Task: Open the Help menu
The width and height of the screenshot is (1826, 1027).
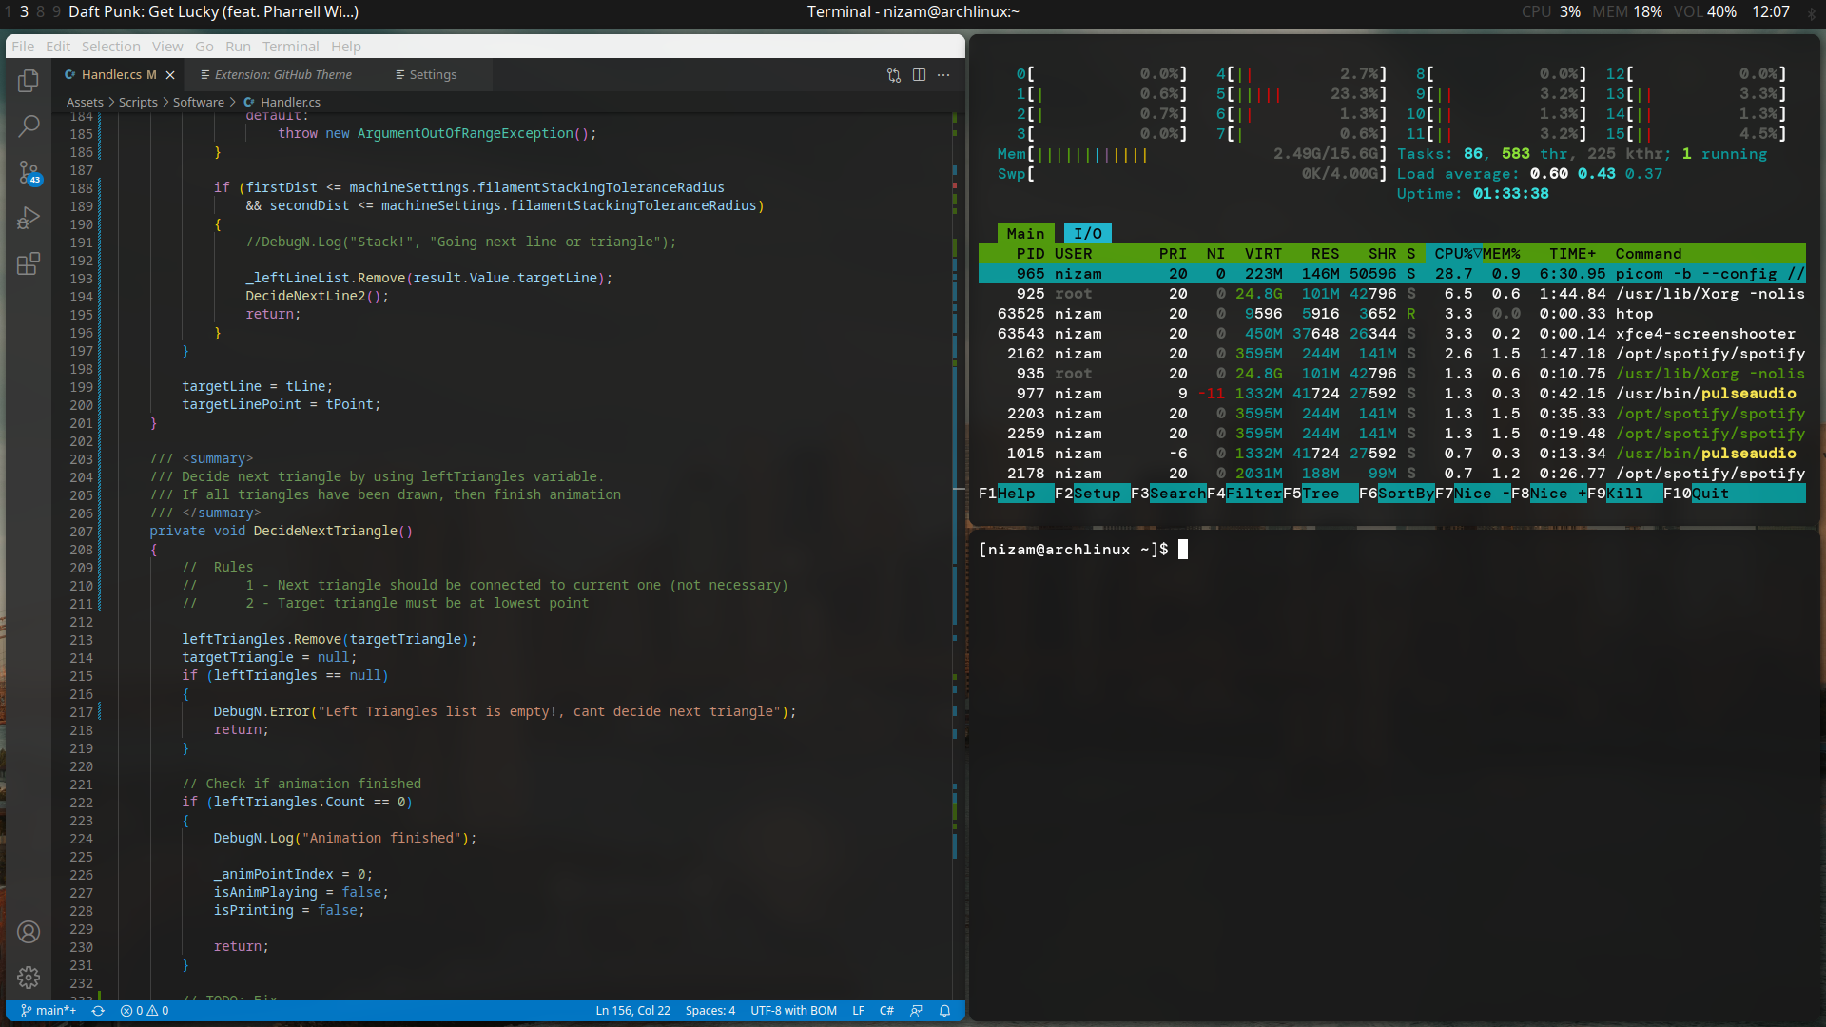Action: tap(346, 47)
